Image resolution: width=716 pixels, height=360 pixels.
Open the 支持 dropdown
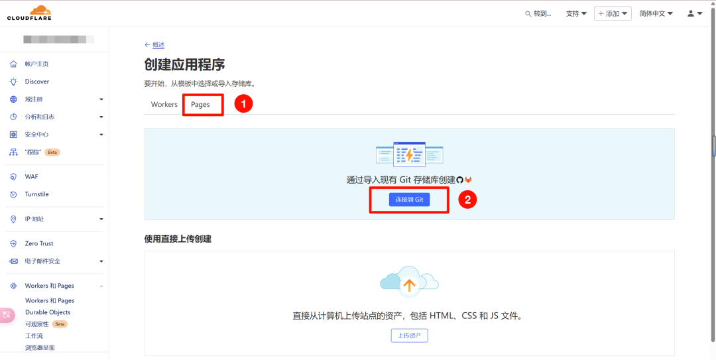coord(576,14)
